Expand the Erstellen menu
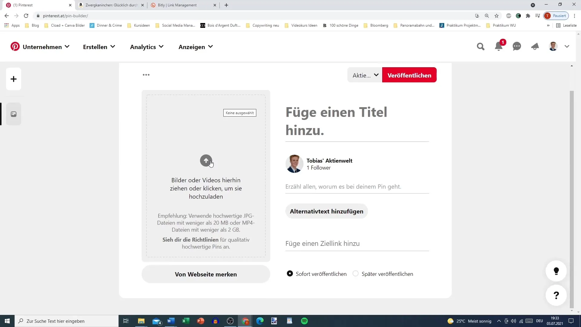 99,47
